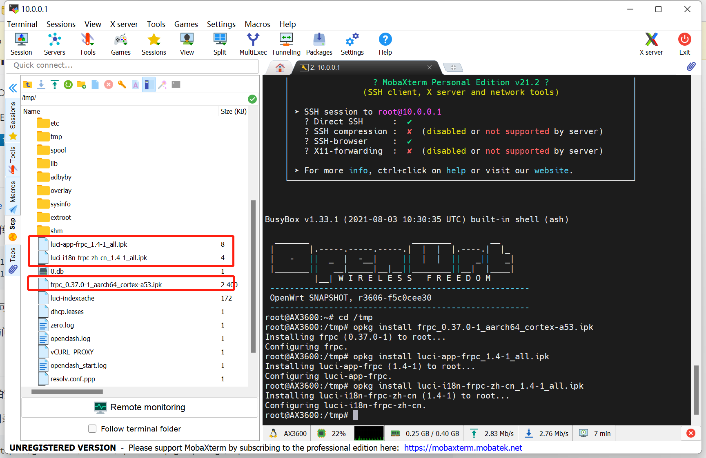Open the Servers toolbar icon
Viewport: 706px width, 458px height.
pyautogui.click(x=54, y=44)
